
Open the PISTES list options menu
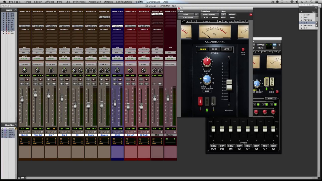point(16,10)
